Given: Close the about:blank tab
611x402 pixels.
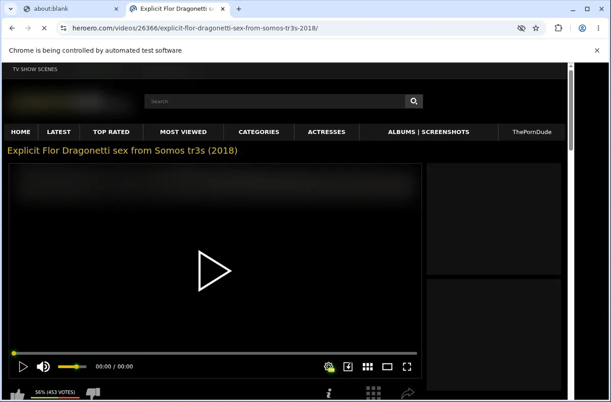Looking at the screenshot, I should tap(116, 9).
